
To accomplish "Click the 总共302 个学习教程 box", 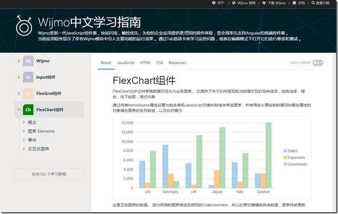I will point(49,174).
